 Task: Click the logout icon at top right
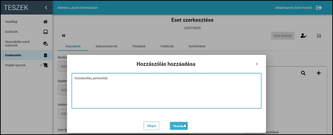[x=319, y=8]
